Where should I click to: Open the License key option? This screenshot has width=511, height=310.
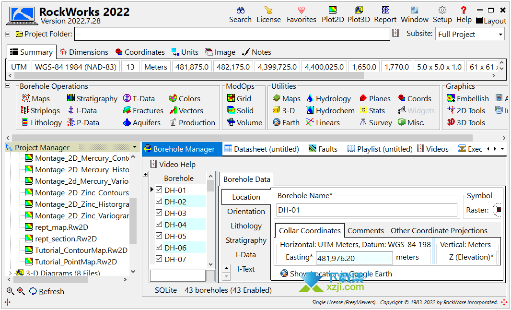pos(268,15)
